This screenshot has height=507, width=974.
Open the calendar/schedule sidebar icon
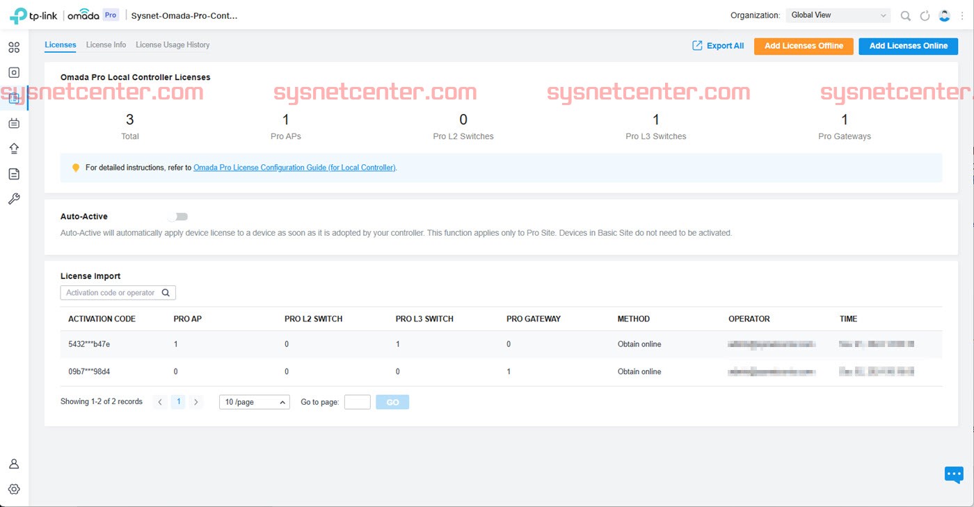click(x=14, y=123)
